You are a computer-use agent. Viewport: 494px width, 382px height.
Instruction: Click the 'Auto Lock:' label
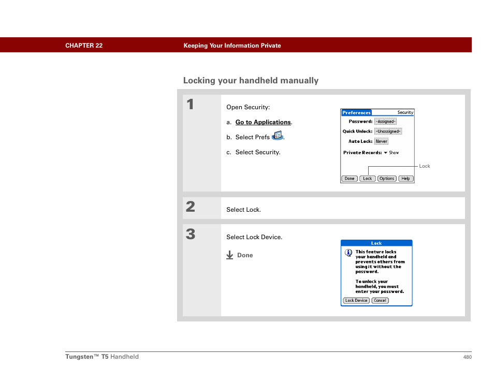pos(360,141)
